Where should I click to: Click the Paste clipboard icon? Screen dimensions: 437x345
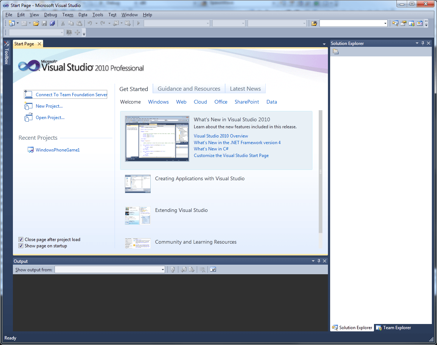coord(80,24)
